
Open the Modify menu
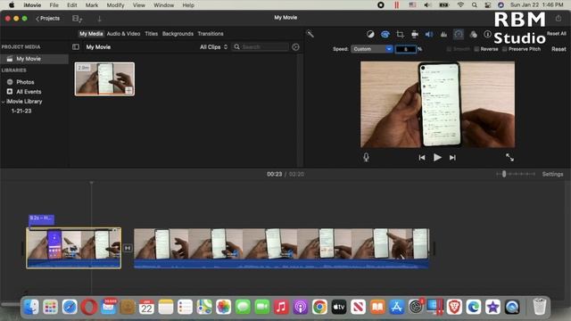tap(115, 5)
